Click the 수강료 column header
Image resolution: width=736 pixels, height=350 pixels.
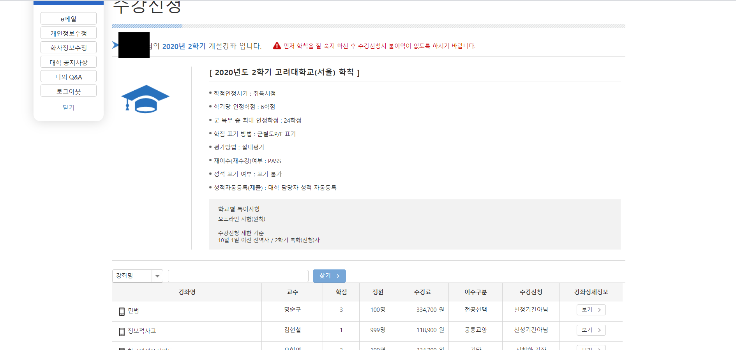click(x=422, y=292)
